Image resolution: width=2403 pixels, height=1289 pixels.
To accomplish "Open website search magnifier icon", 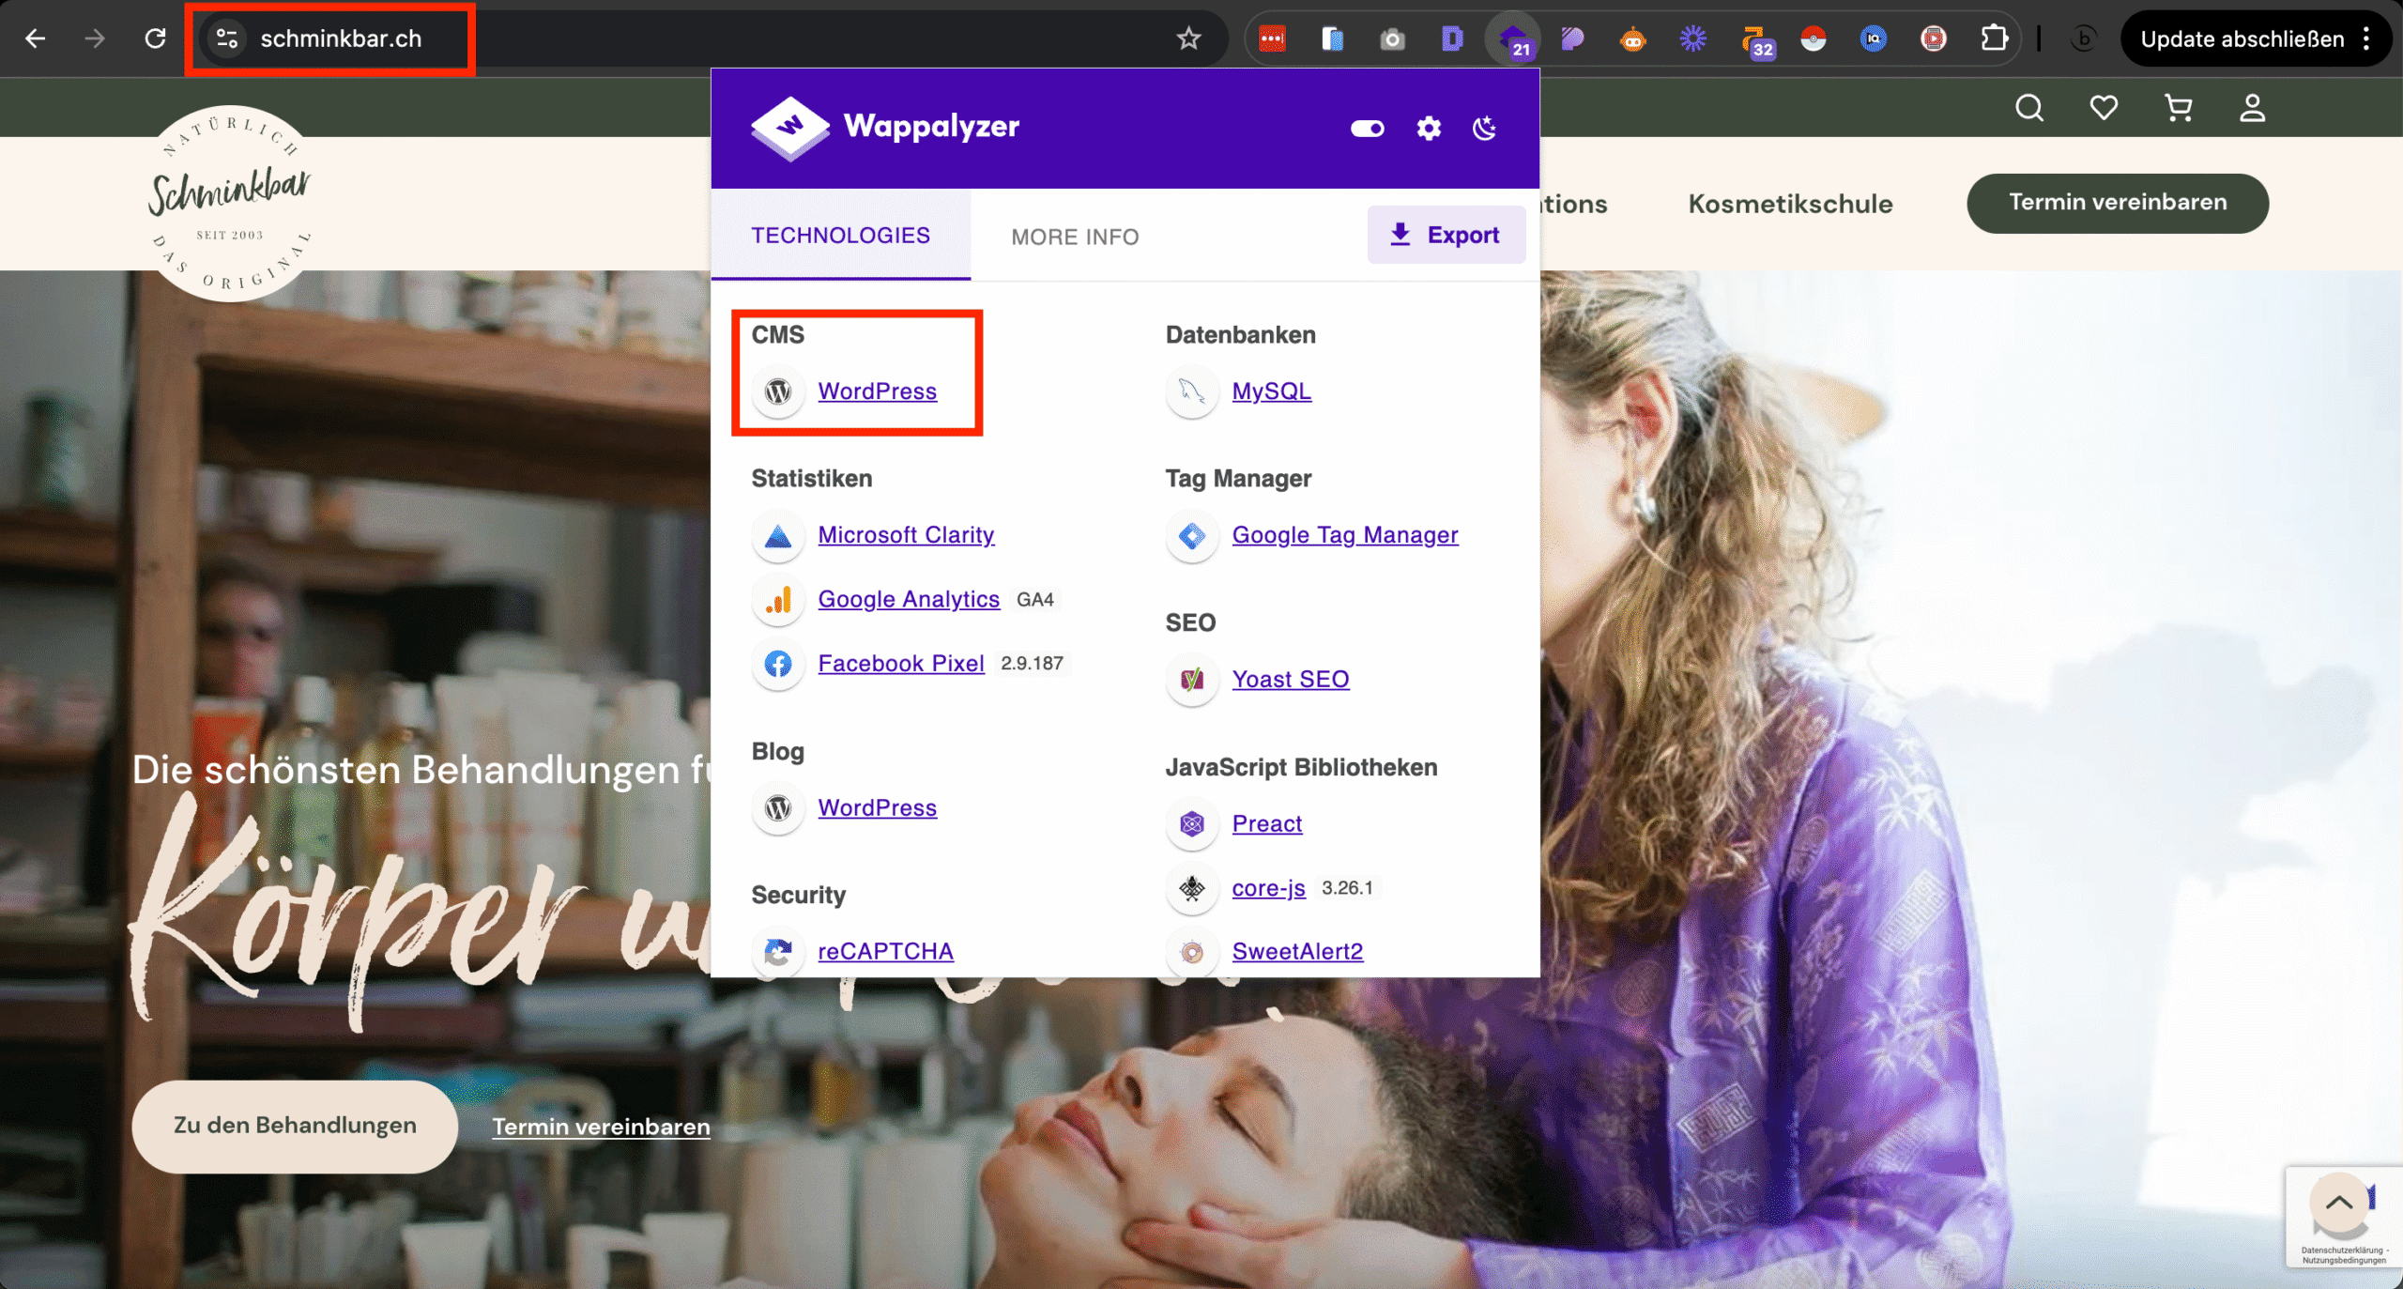I will (x=2028, y=108).
